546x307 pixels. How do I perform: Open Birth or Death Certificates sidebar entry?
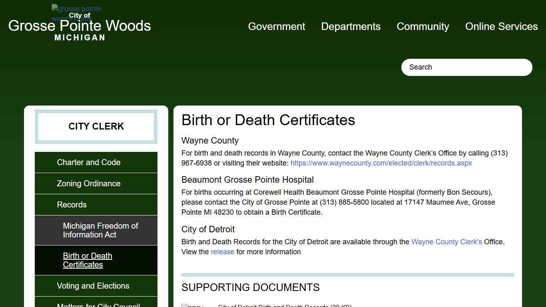88,260
